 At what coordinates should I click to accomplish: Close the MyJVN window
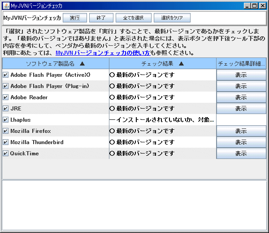[x=263, y=6]
